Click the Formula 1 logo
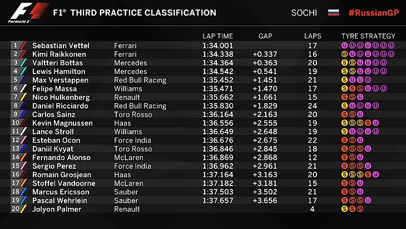406x229 pixels. point(21,12)
